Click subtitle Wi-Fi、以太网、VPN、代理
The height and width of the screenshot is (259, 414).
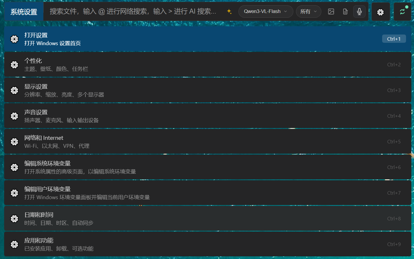(57, 146)
